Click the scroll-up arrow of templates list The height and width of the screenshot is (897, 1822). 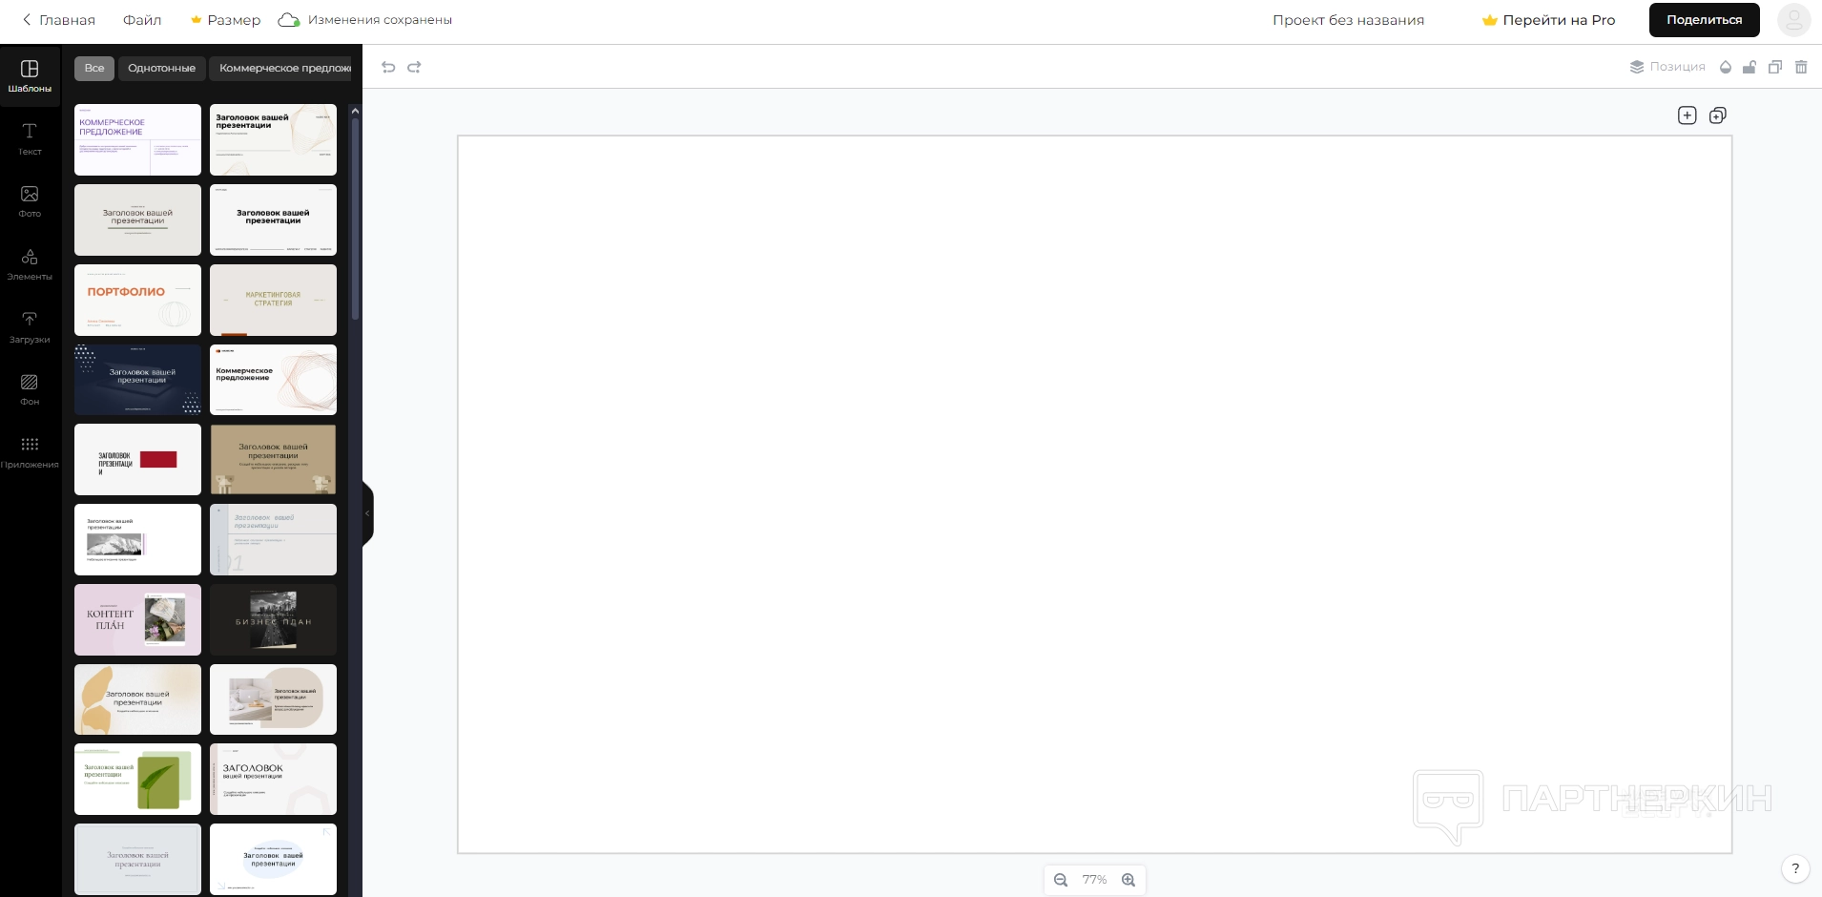(355, 111)
